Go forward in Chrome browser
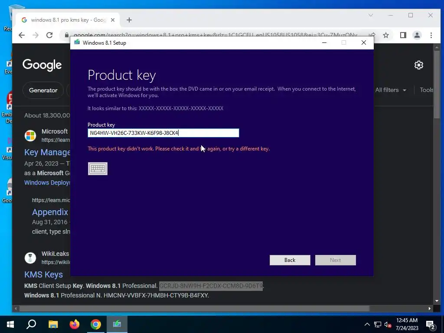 pyautogui.click(x=36, y=35)
